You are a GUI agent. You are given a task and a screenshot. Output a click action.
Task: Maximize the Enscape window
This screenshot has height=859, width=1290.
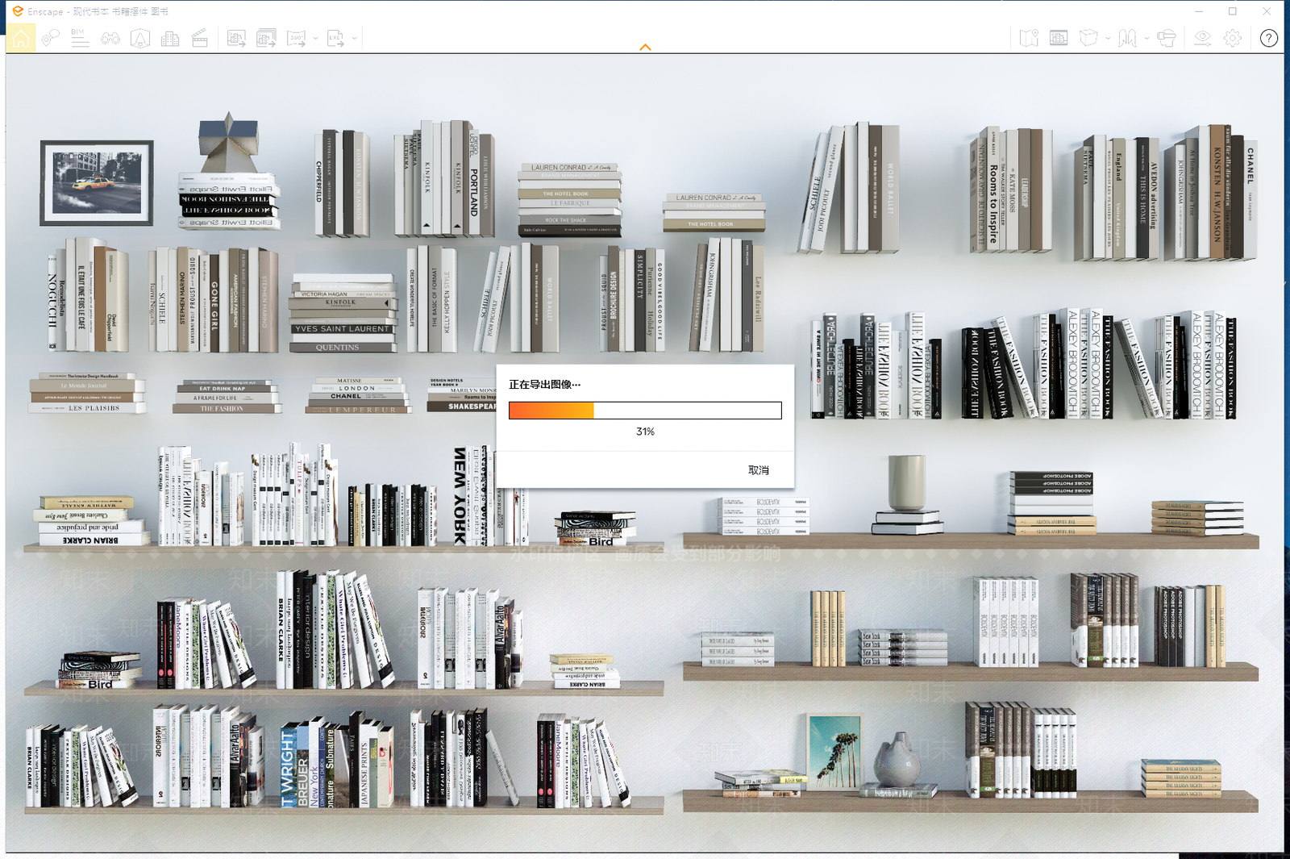(1232, 11)
